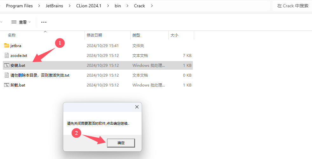Go to JetBrains in the breadcrumb
The height and width of the screenshot is (159, 312).
[54, 6]
